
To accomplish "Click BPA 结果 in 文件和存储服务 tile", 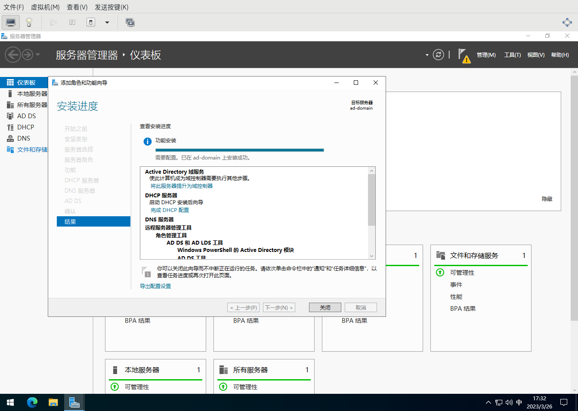I will (463, 309).
